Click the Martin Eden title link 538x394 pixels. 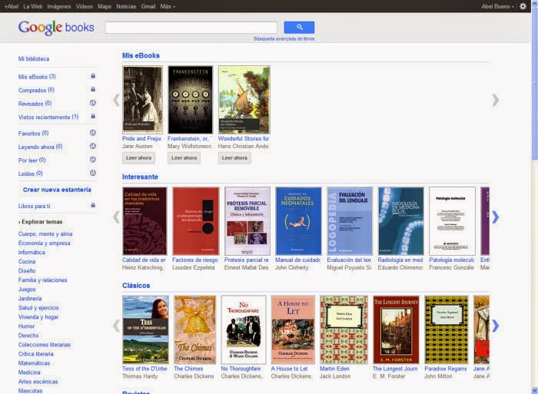334,369
